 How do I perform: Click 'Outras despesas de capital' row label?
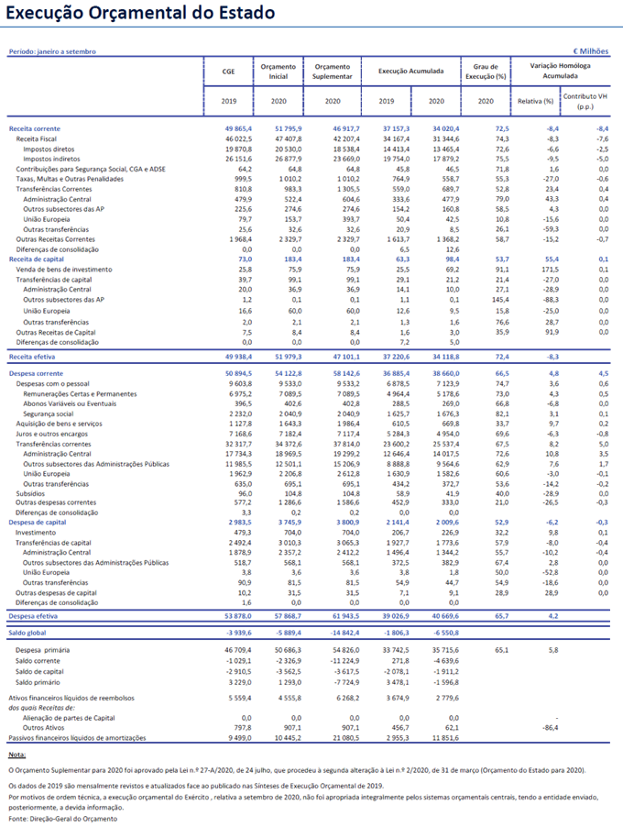pyautogui.click(x=56, y=593)
